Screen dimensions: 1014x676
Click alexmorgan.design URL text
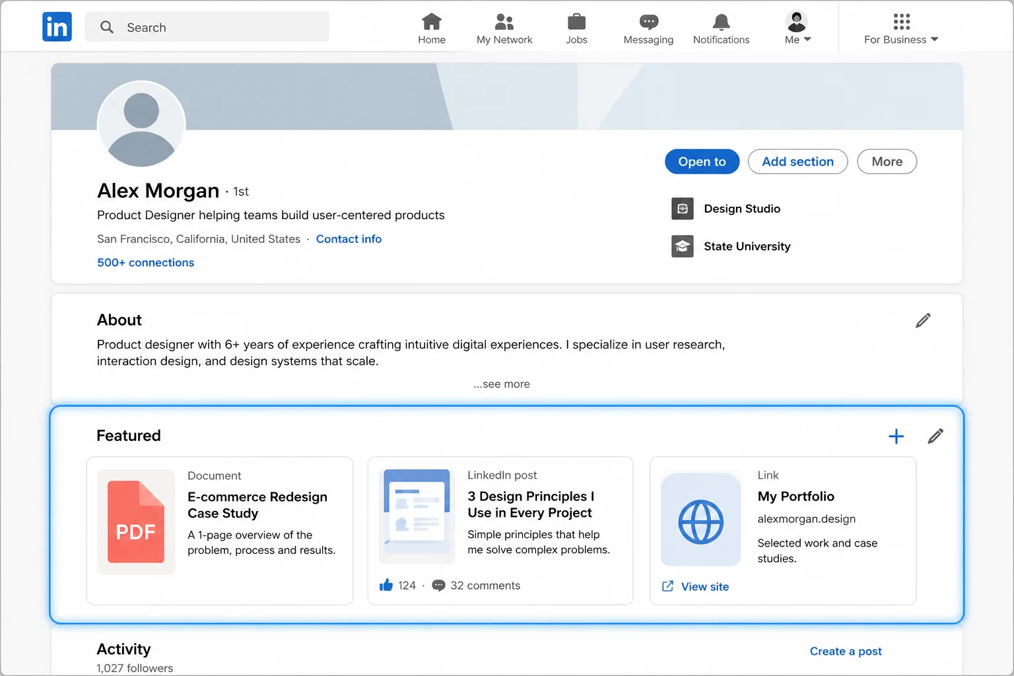tap(806, 519)
